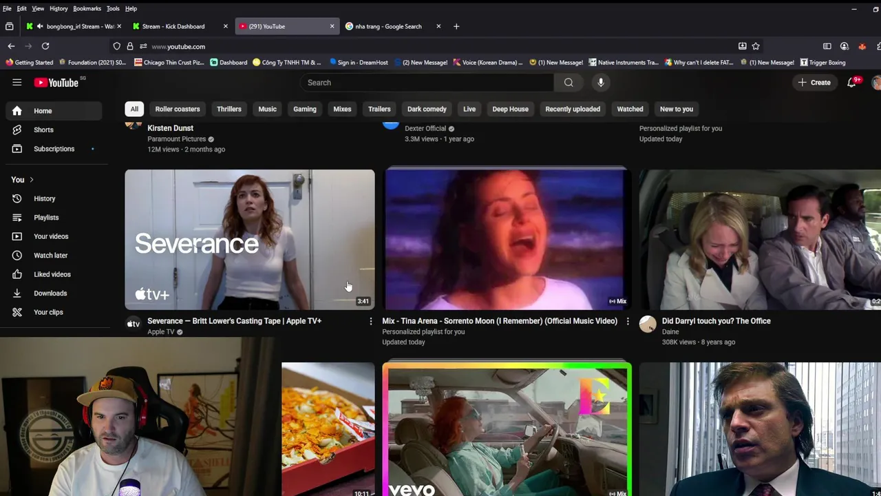881x496 pixels.
Task: Open the Daine channel link
Action: point(670,332)
